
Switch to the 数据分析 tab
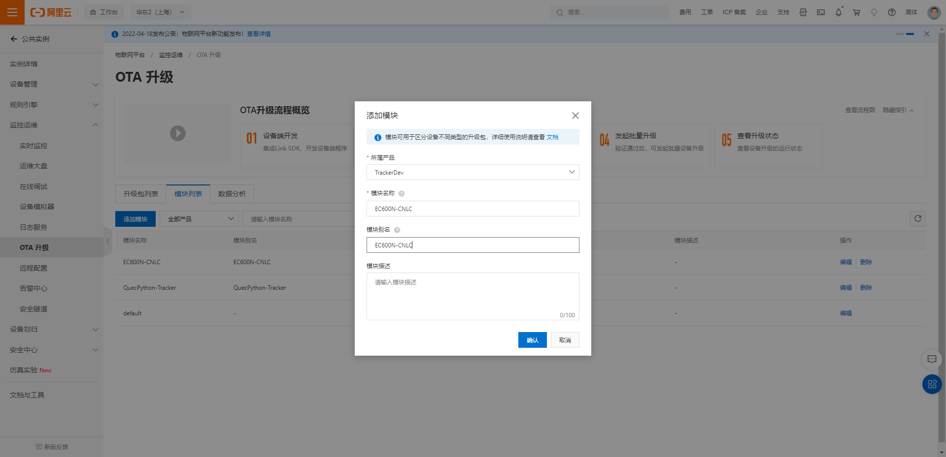[x=232, y=194]
